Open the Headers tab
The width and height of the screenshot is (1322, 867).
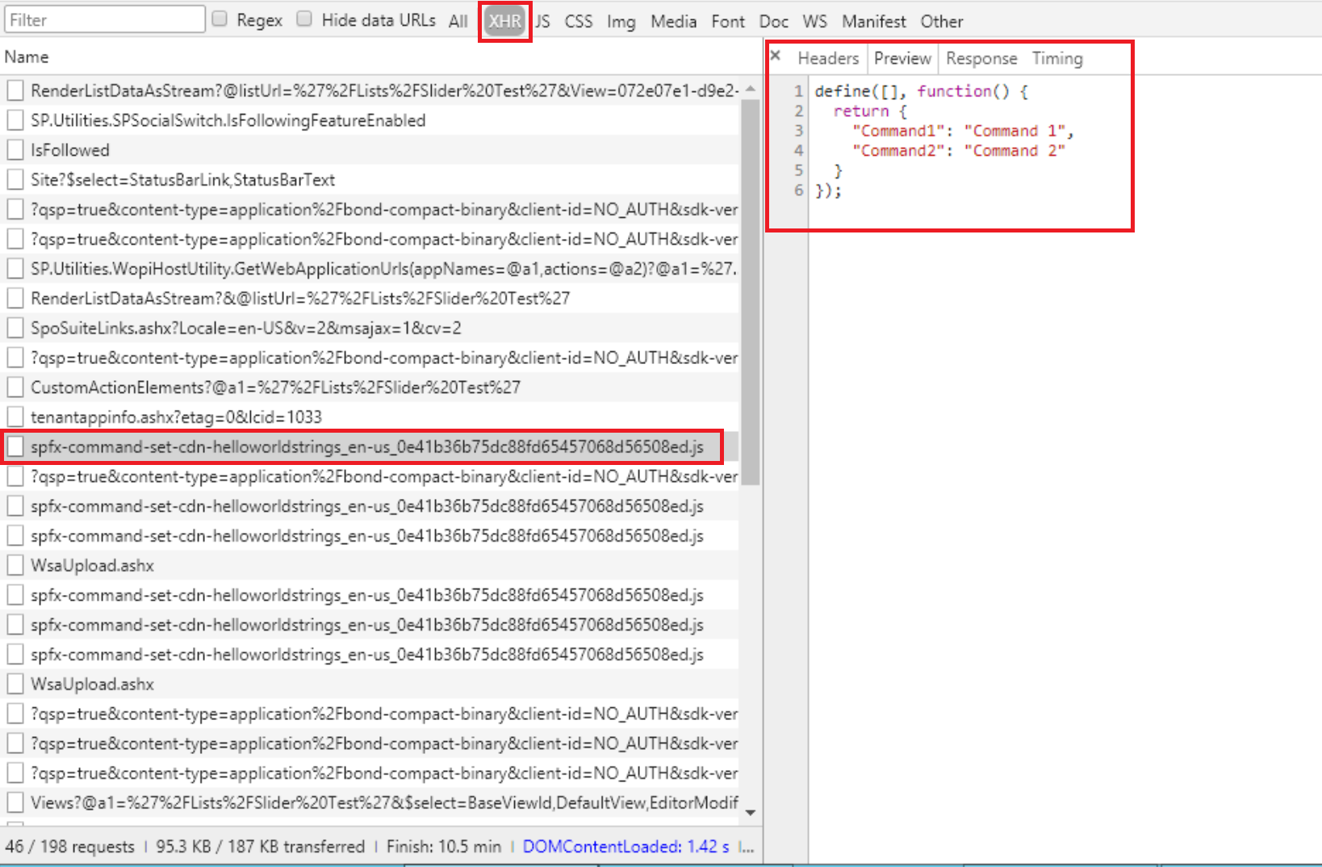click(828, 58)
